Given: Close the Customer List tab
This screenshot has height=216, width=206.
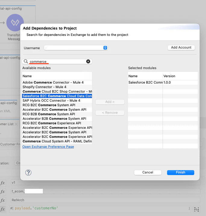Looking at the screenshot, I should [16, 124].
